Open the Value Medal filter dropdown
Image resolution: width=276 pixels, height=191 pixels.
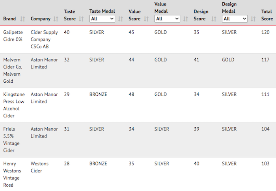tap(167, 19)
